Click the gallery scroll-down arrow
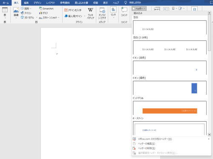This screenshot has width=213, height=159. coord(209,134)
